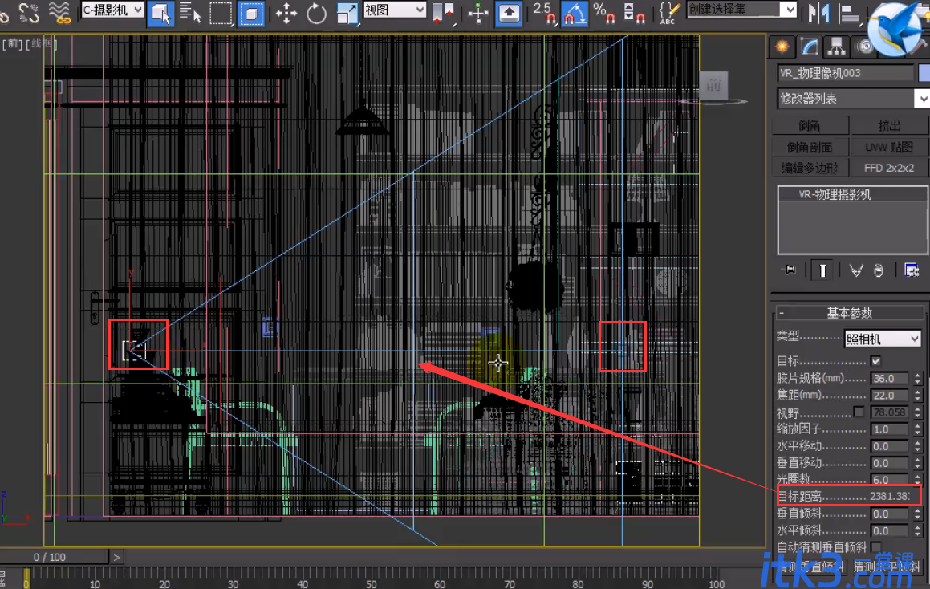Click the 缩放因子 spinner arrows
Image resolution: width=930 pixels, height=589 pixels.
[917, 429]
